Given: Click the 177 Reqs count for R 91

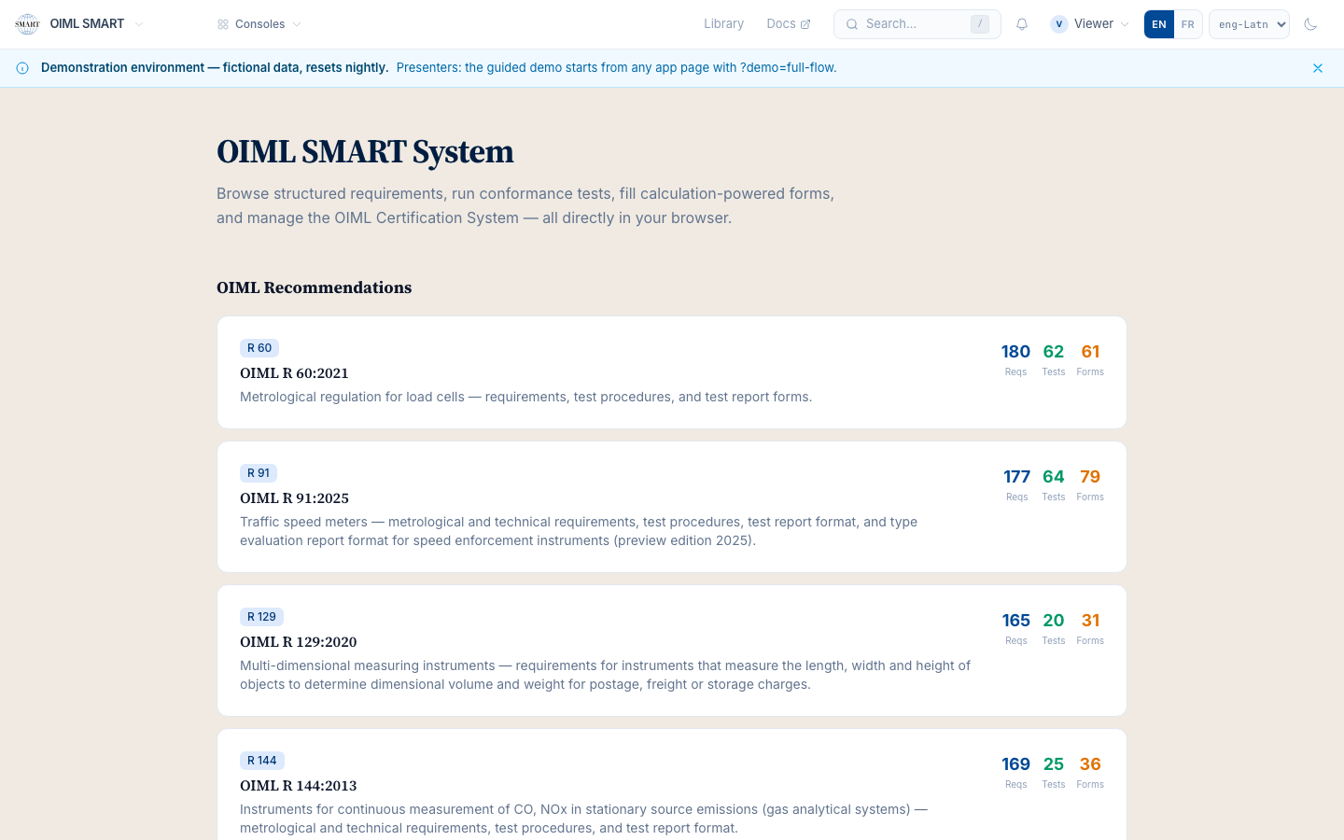Looking at the screenshot, I should [1016, 484].
